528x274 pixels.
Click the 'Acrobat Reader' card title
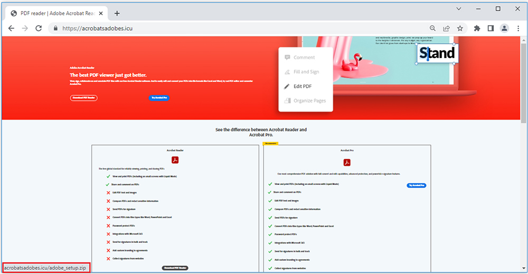(x=175, y=150)
